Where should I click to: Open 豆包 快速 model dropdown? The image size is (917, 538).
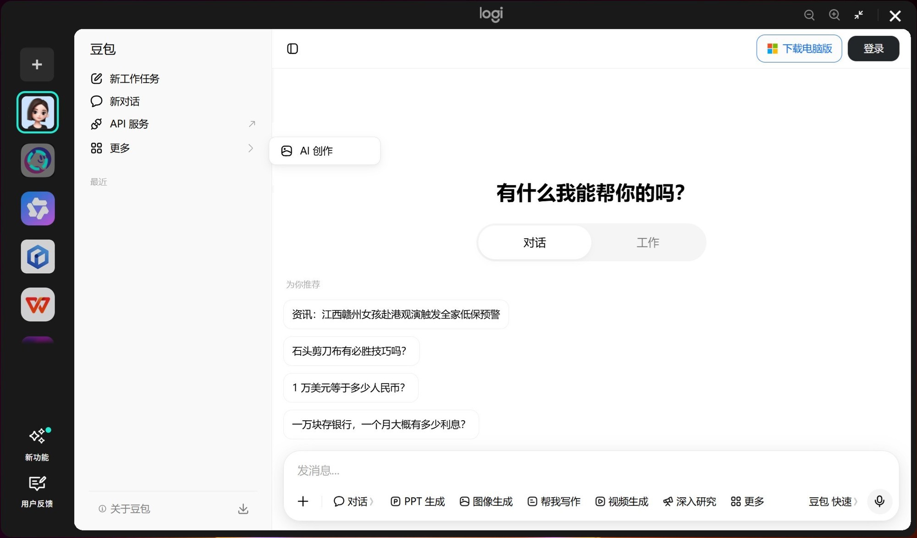(x=833, y=501)
